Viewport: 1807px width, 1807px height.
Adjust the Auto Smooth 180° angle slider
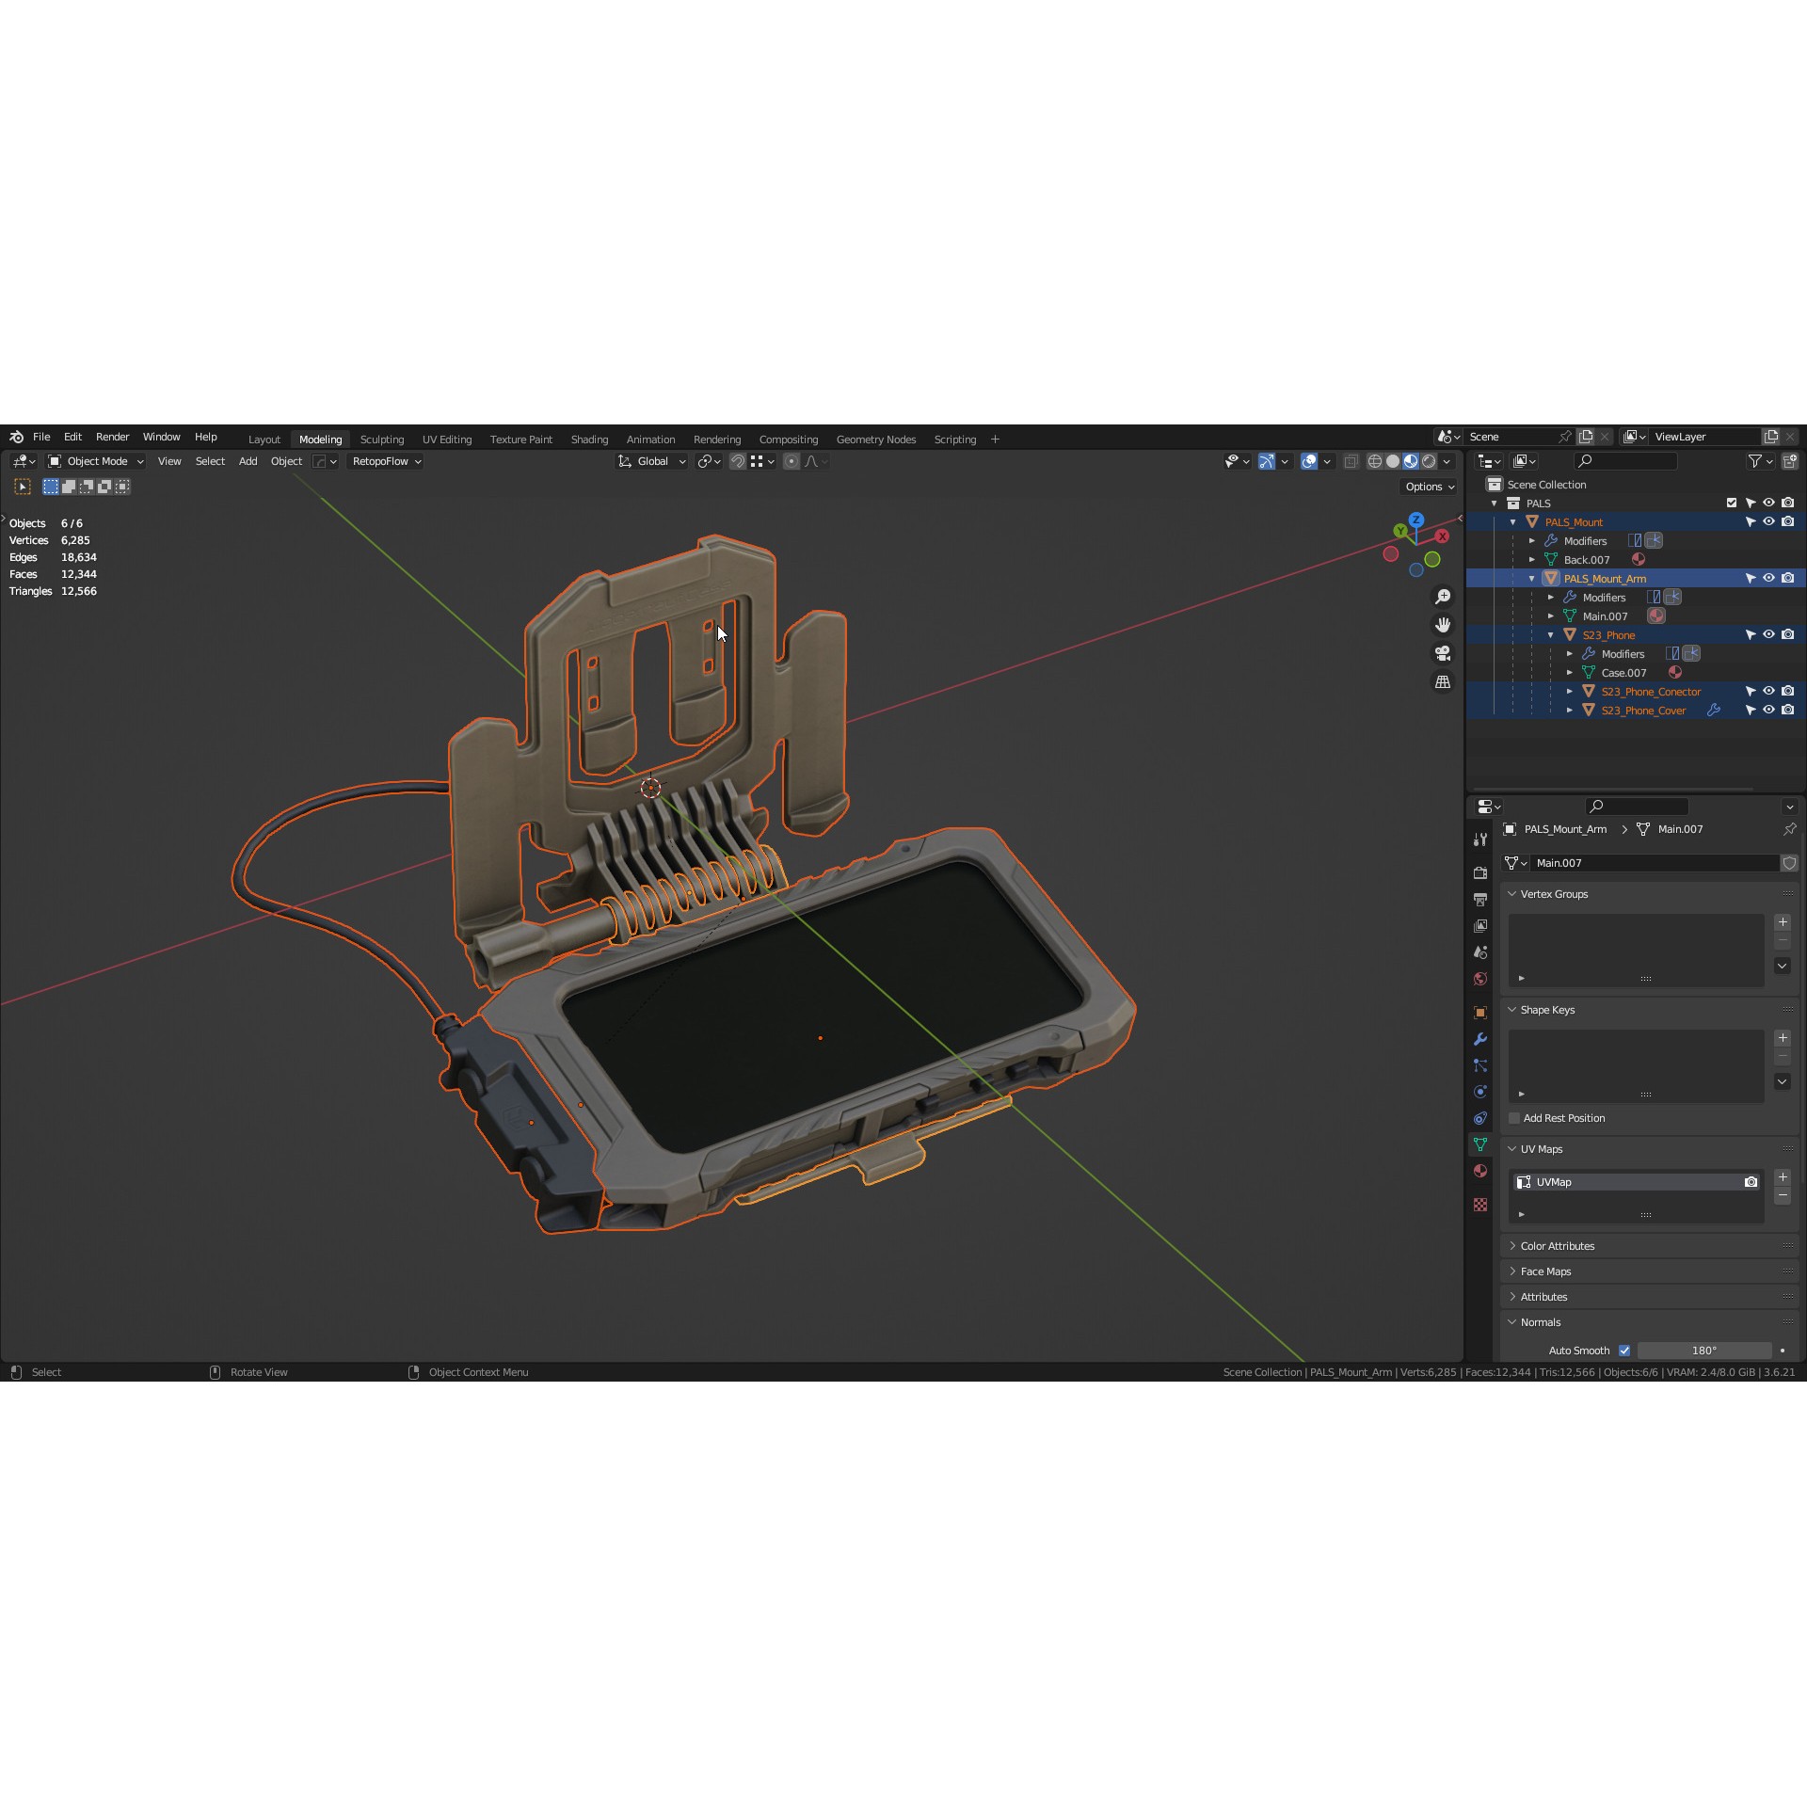[1703, 1351]
